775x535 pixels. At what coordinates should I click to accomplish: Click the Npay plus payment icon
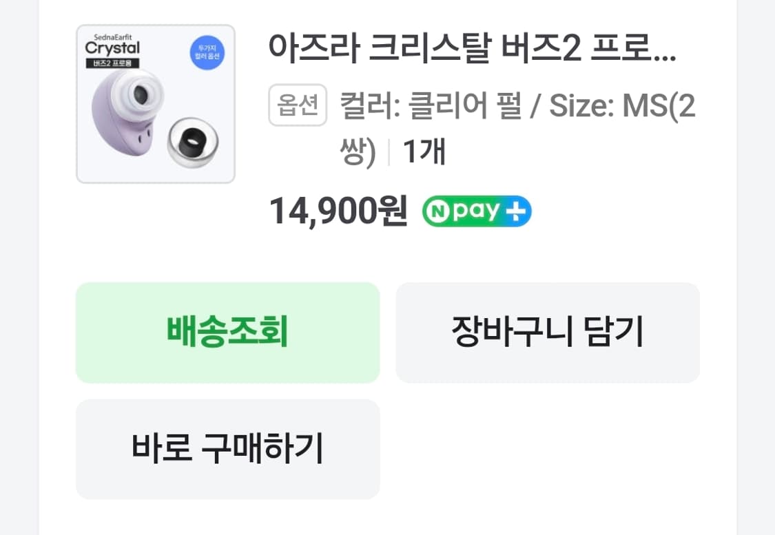coord(477,211)
